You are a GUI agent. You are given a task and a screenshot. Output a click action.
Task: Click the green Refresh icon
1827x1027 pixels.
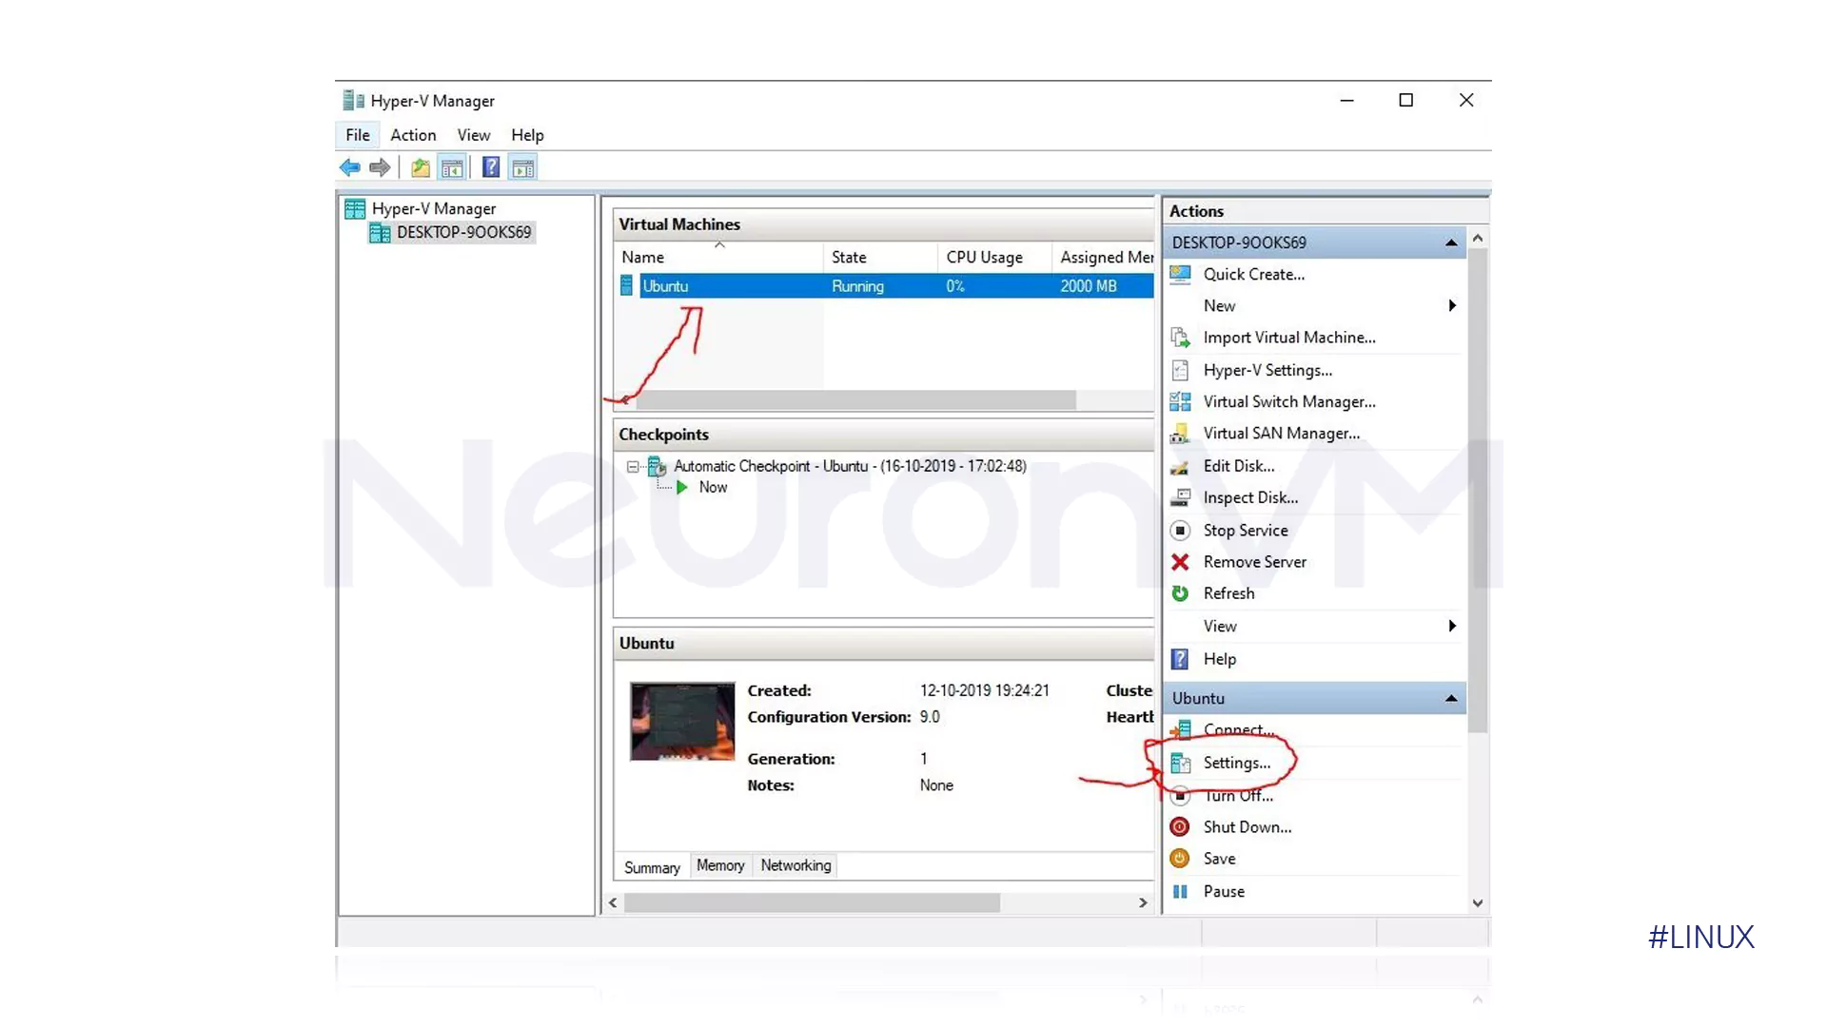1180,593
